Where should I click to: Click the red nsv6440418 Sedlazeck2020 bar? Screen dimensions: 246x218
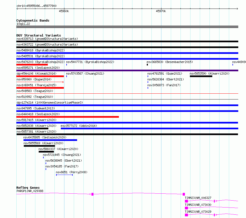[68, 117]
